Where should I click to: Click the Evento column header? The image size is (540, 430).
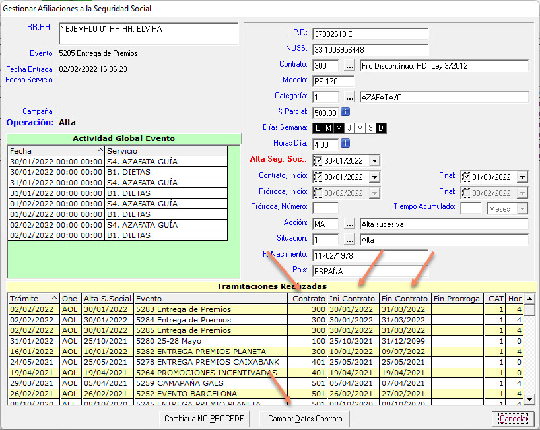(211, 299)
